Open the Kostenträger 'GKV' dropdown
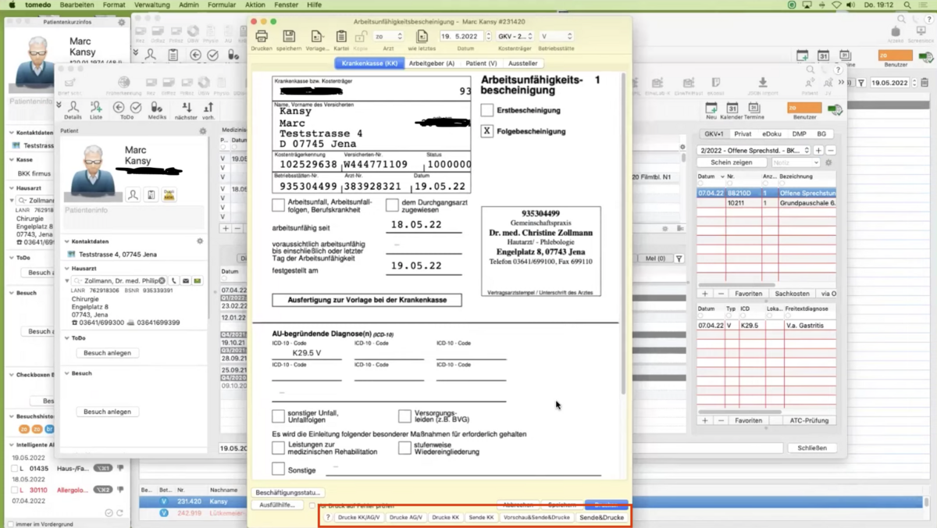 coord(516,36)
